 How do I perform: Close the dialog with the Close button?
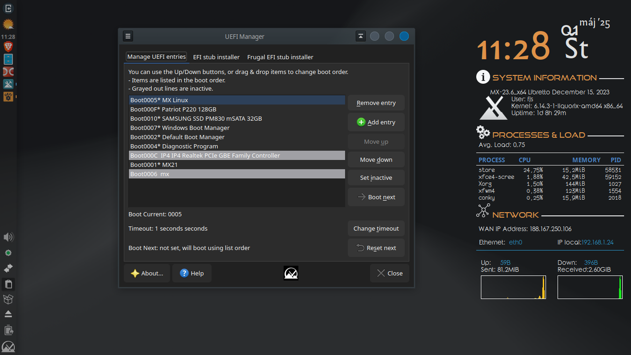click(389, 273)
